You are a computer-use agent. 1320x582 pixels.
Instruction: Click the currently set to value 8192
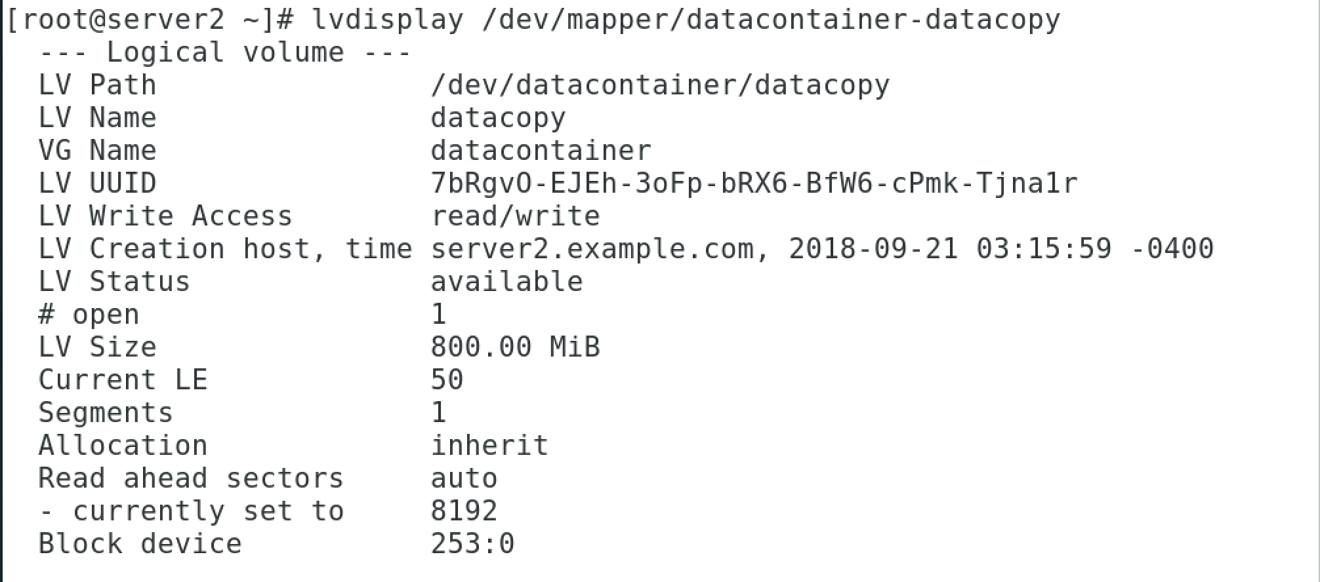pos(464,511)
